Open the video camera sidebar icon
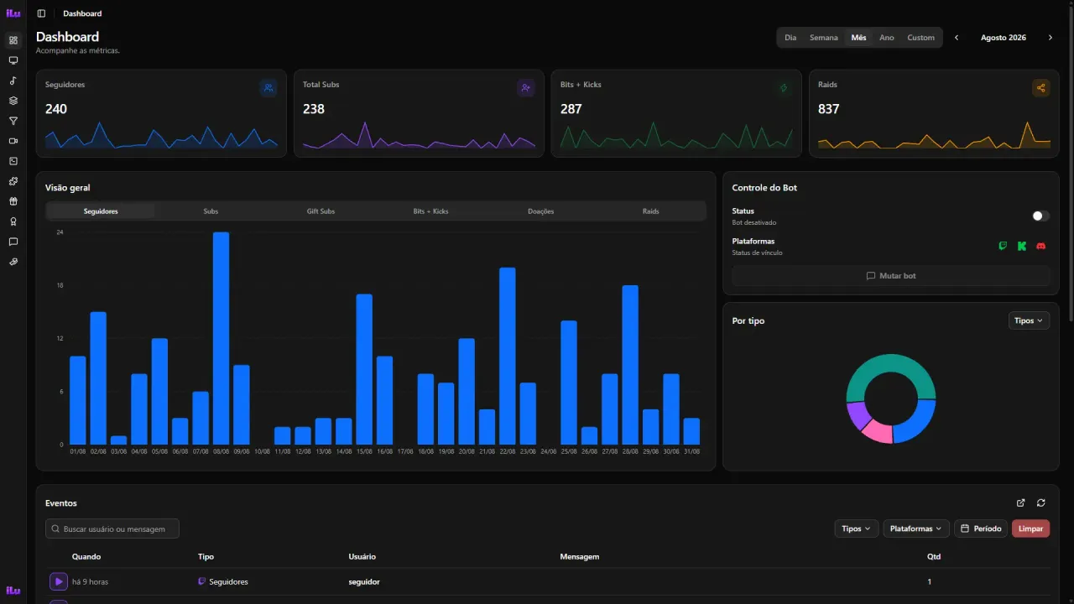 tap(13, 141)
